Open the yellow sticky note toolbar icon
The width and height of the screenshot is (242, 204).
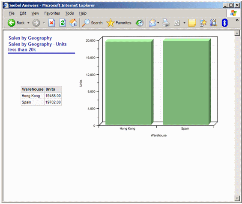point(192,23)
